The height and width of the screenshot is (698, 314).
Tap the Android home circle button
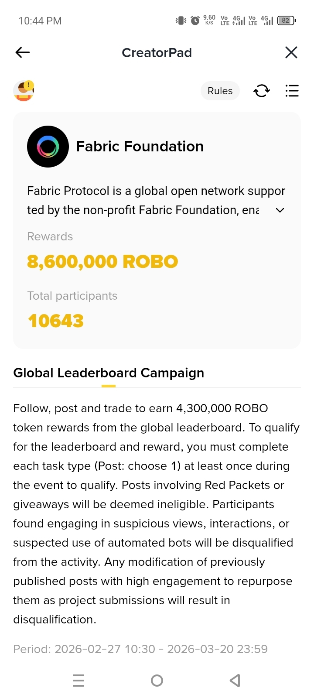(x=157, y=681)
